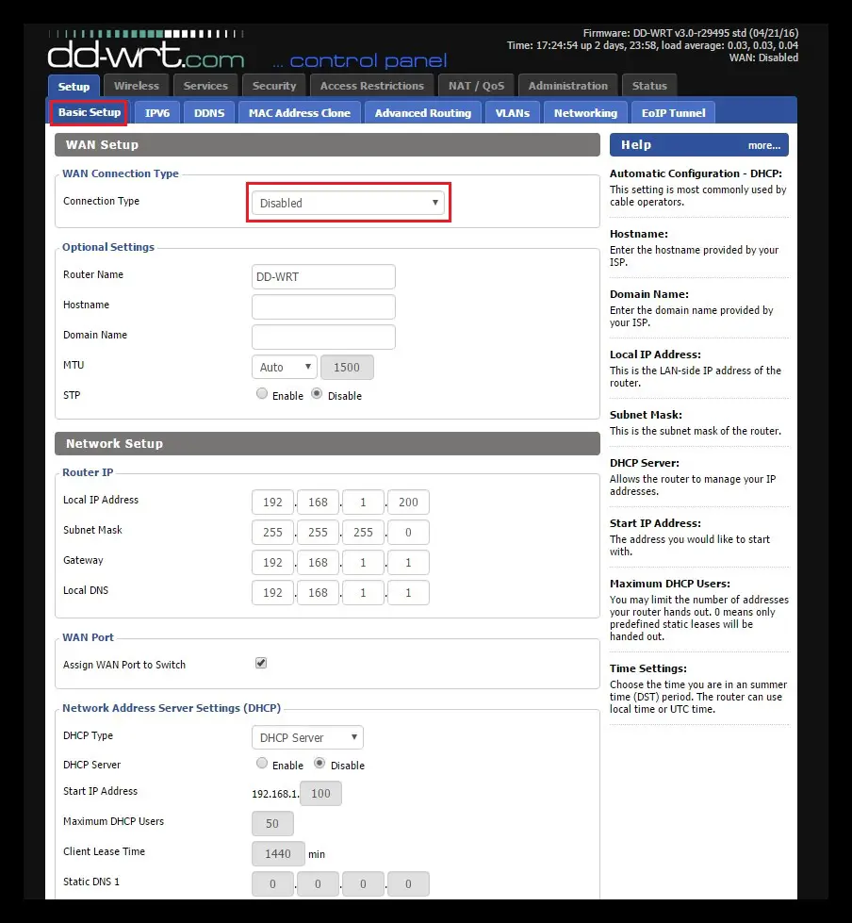Click Network Address Server Settings (DHCP) label
This screenshot has width=852, height=923.
(x=172, y=707)
